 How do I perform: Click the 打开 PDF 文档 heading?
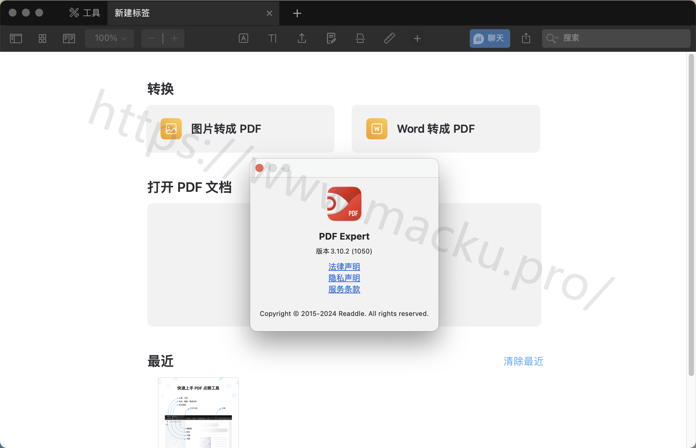coord(189,187)
